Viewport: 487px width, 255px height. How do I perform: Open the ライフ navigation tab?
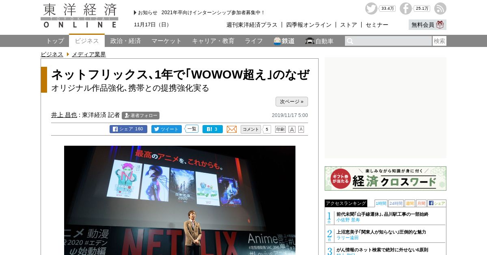click(x=254, y=41)
